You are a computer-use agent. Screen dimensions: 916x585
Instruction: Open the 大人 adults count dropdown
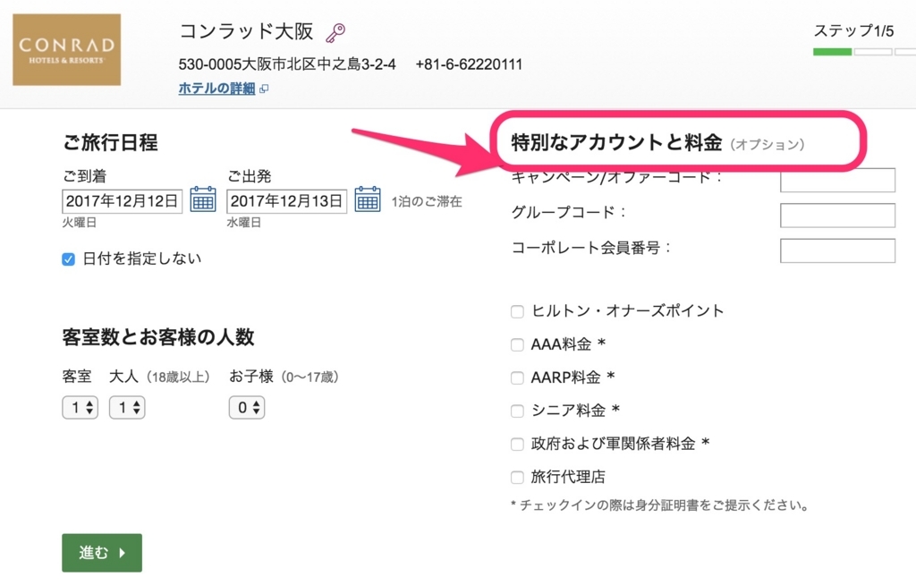coord(127,407)
